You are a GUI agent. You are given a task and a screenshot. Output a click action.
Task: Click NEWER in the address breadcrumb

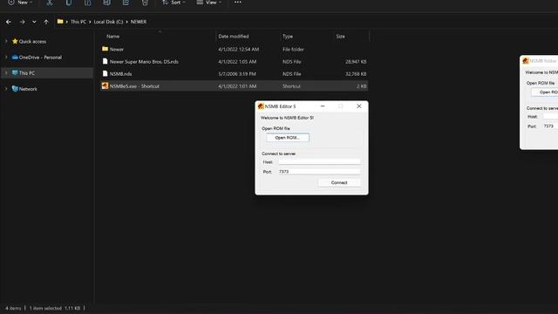139,22
